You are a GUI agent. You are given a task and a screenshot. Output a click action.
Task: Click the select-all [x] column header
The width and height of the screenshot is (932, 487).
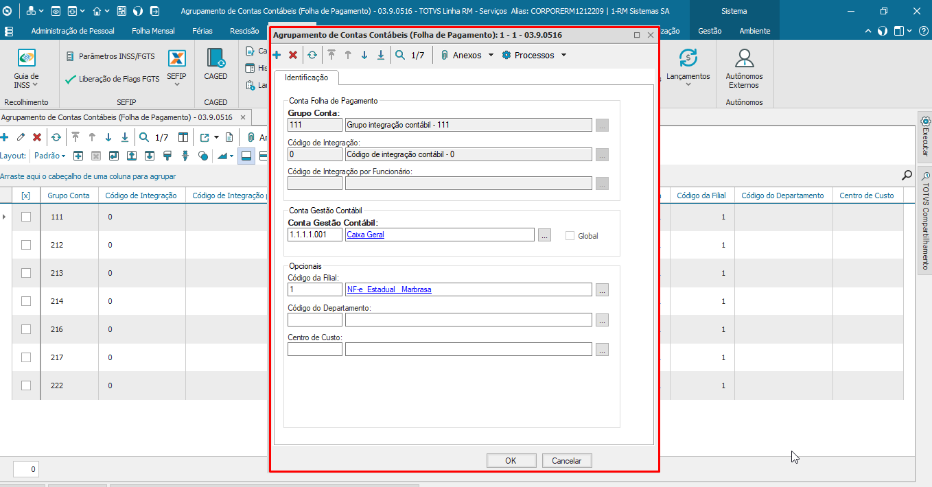coord(26,195)
